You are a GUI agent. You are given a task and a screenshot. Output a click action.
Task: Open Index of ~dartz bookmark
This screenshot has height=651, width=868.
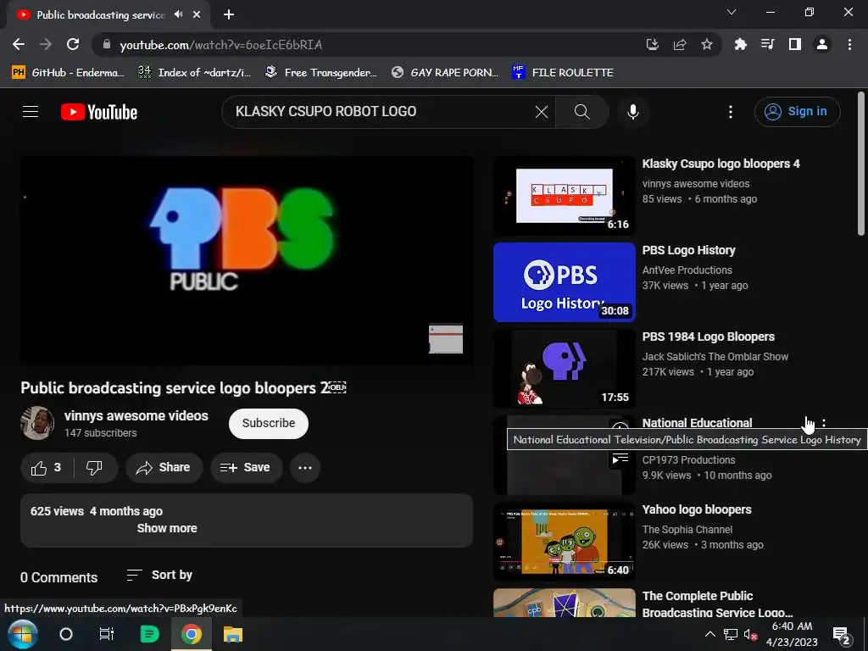click(x=194, y=73)
